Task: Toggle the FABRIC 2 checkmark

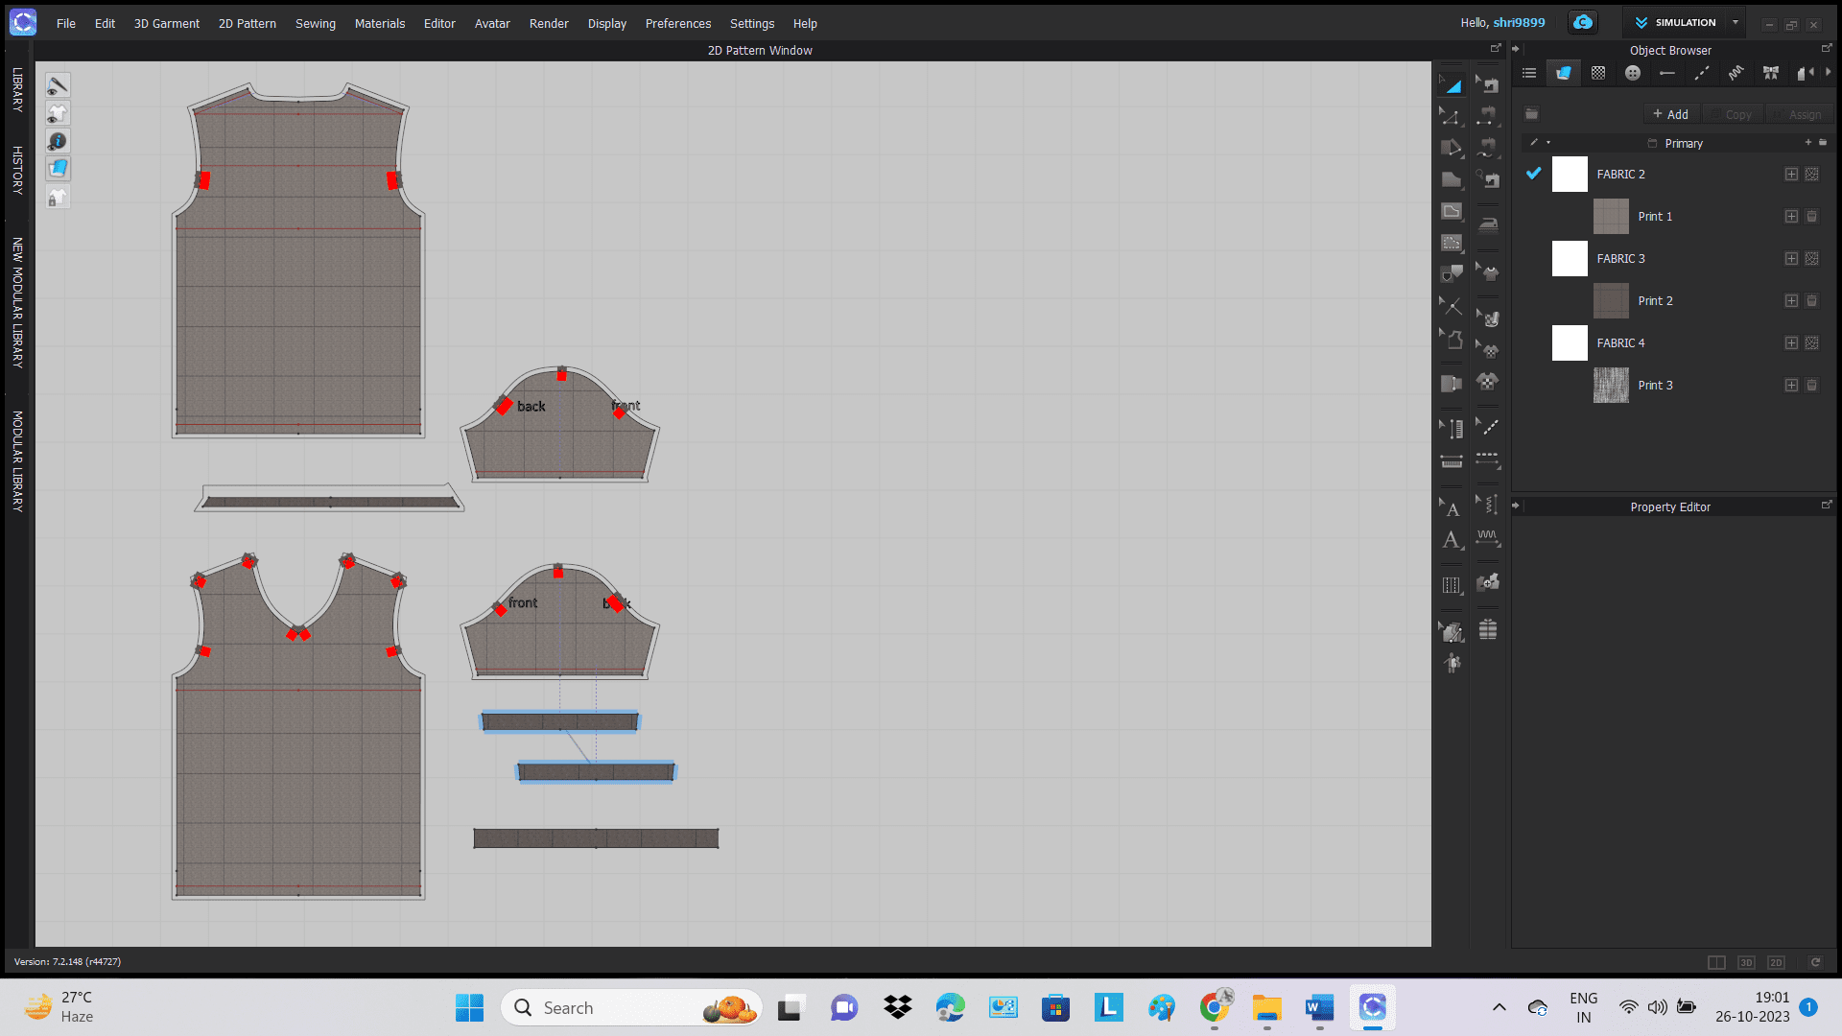Action: (1533, 174)
